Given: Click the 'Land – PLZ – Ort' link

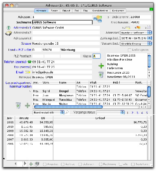Looking at the screenshot, I should 20,50.
